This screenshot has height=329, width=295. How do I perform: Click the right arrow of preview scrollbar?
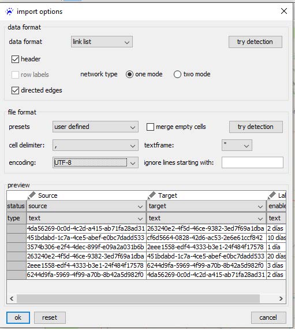(281, 298)
